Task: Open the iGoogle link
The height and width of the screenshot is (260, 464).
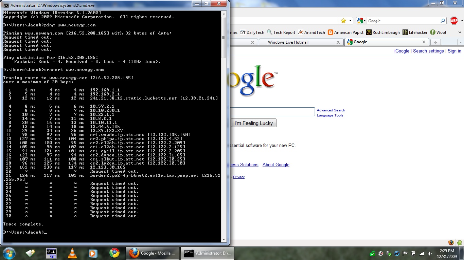Action: tap(401, 51)
